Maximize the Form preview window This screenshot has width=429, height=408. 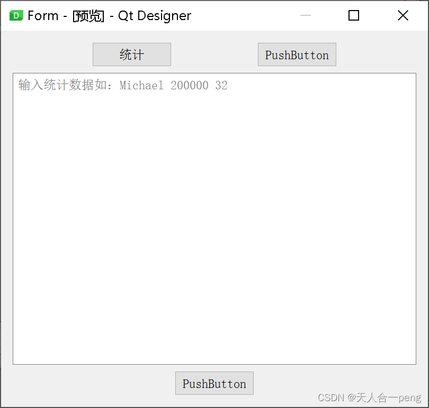[353, 15]
